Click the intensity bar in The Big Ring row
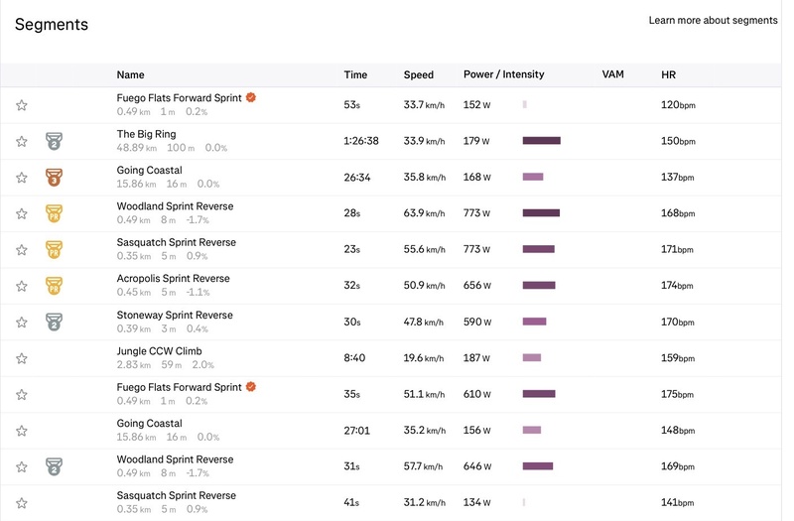The height and width of the screenshot is (521, 794). click(541, 141)
